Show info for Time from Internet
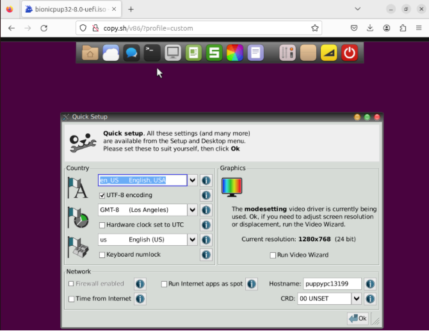 pos(140,298)
